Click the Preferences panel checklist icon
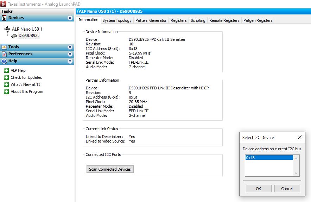311x202 pixels. pos(4,54)
